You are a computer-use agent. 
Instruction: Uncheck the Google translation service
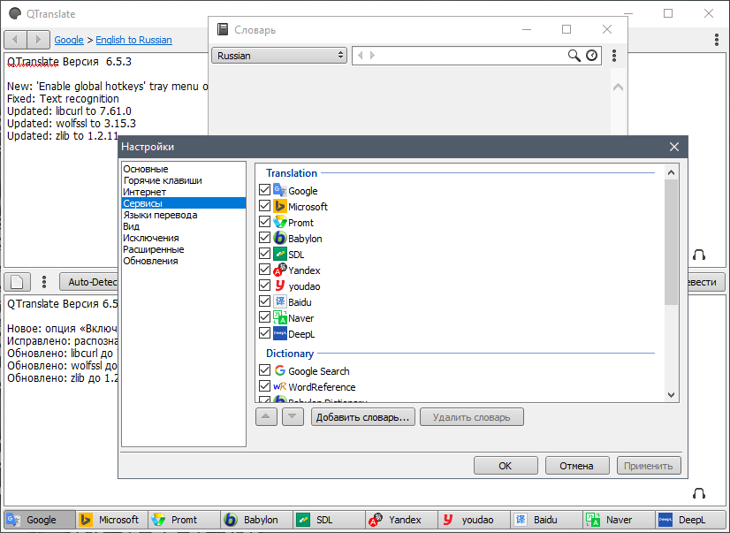click(x=264, y=190)
